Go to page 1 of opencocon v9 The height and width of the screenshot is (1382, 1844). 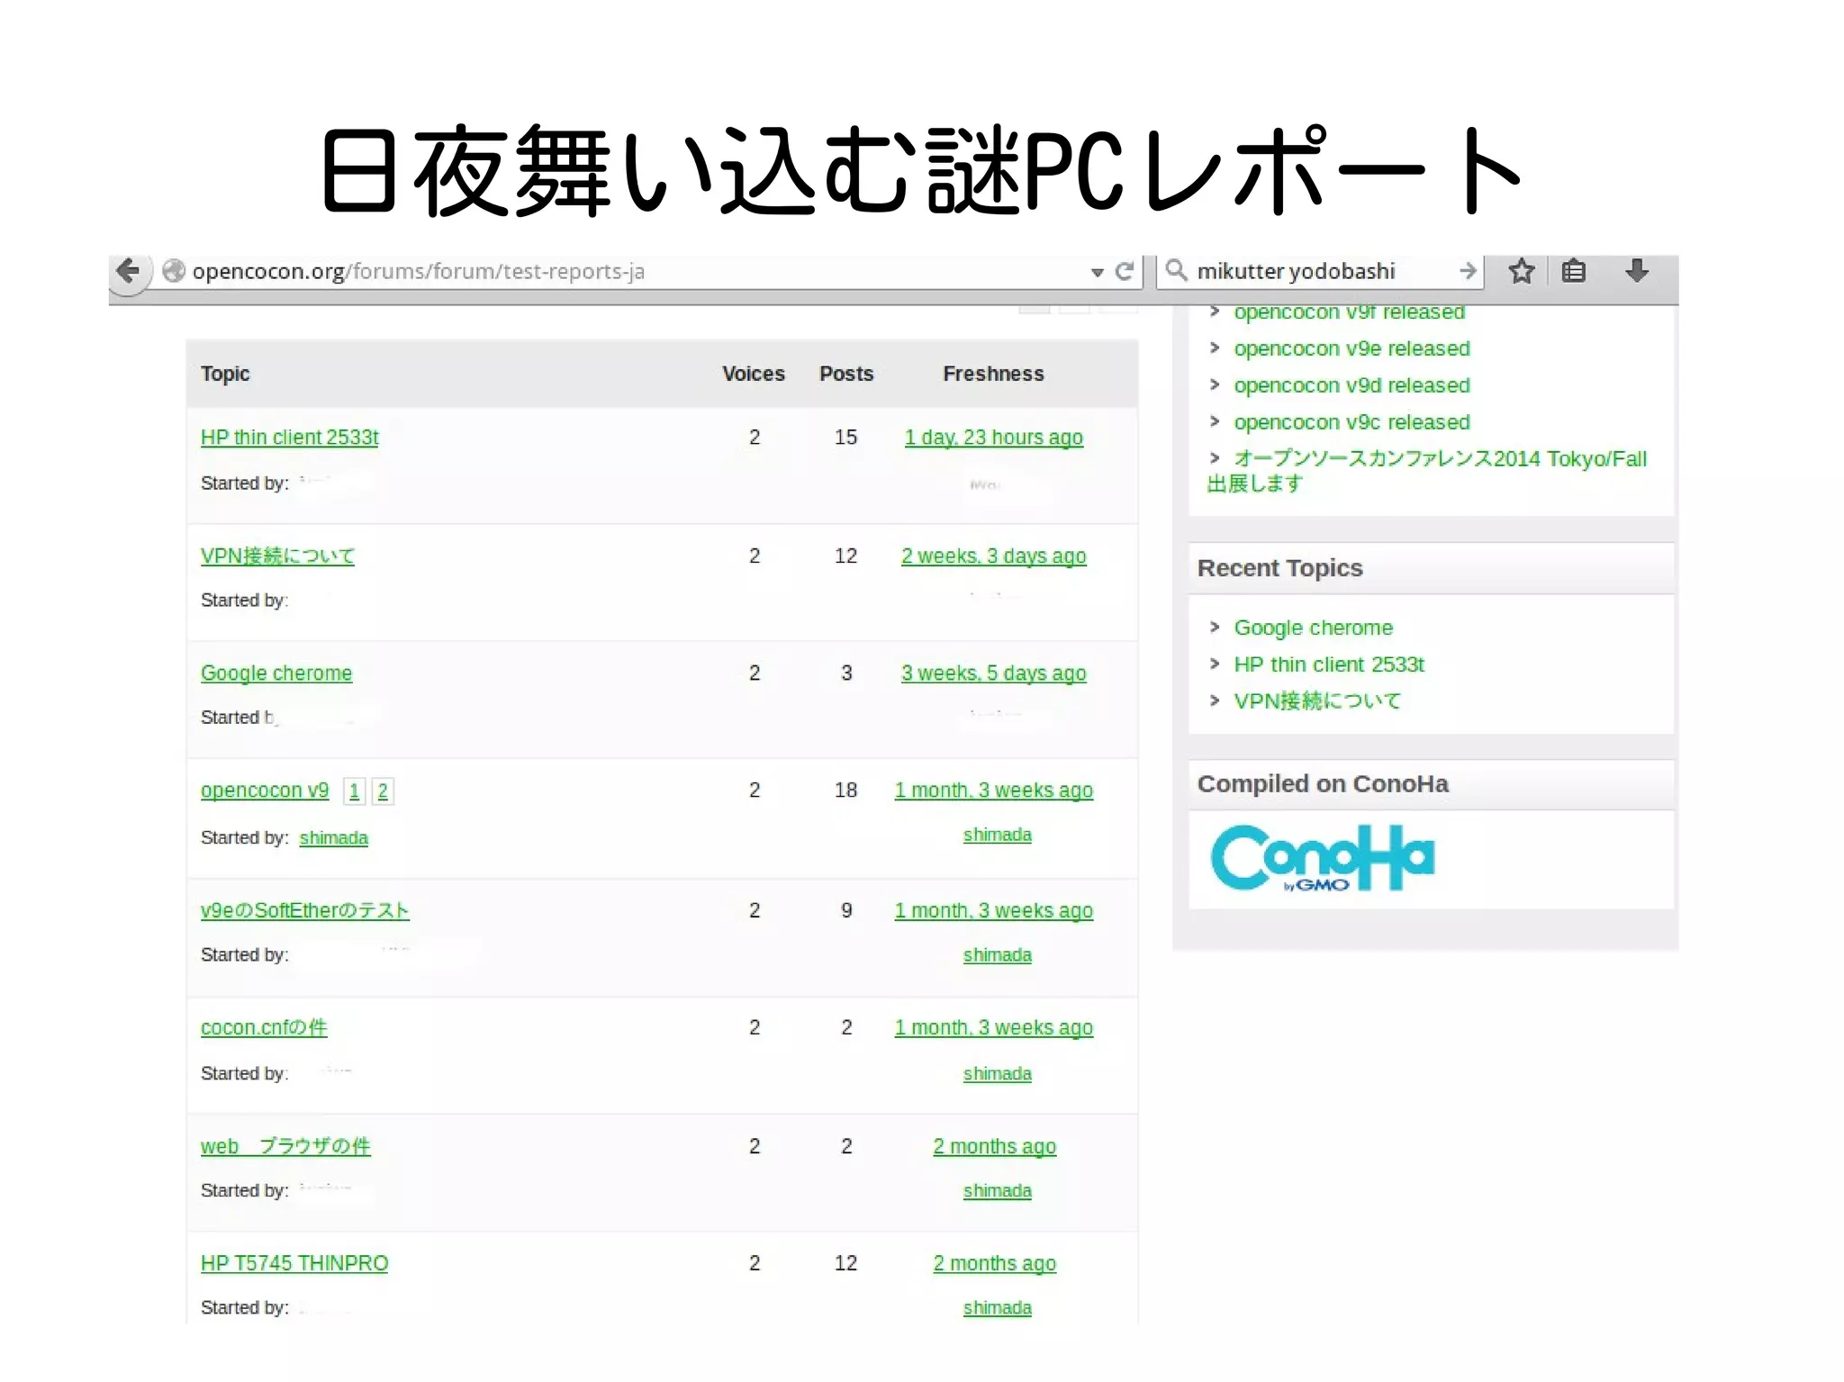click(355, 791)
